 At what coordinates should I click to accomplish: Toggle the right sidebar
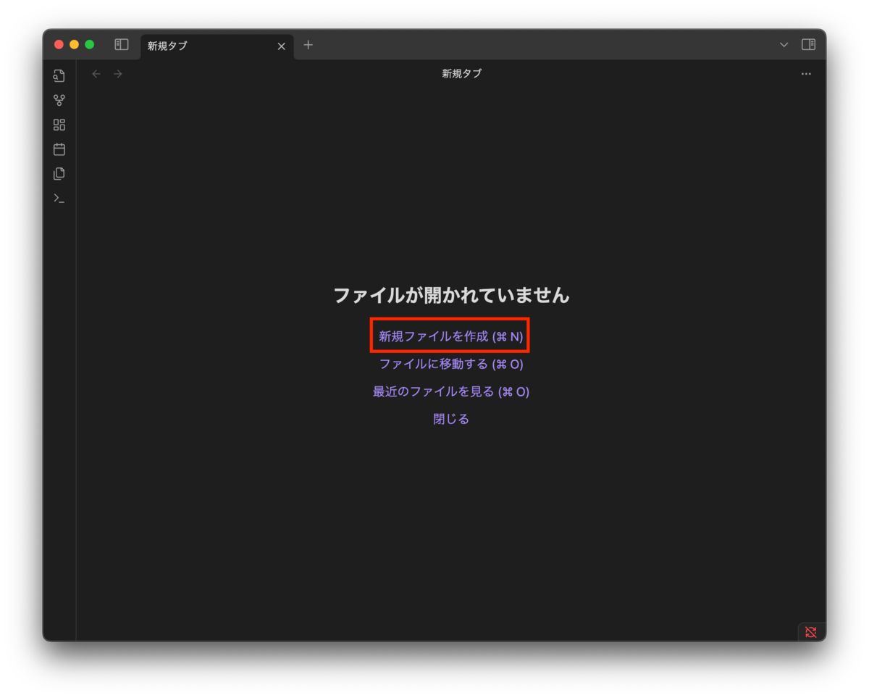(808, 45)
